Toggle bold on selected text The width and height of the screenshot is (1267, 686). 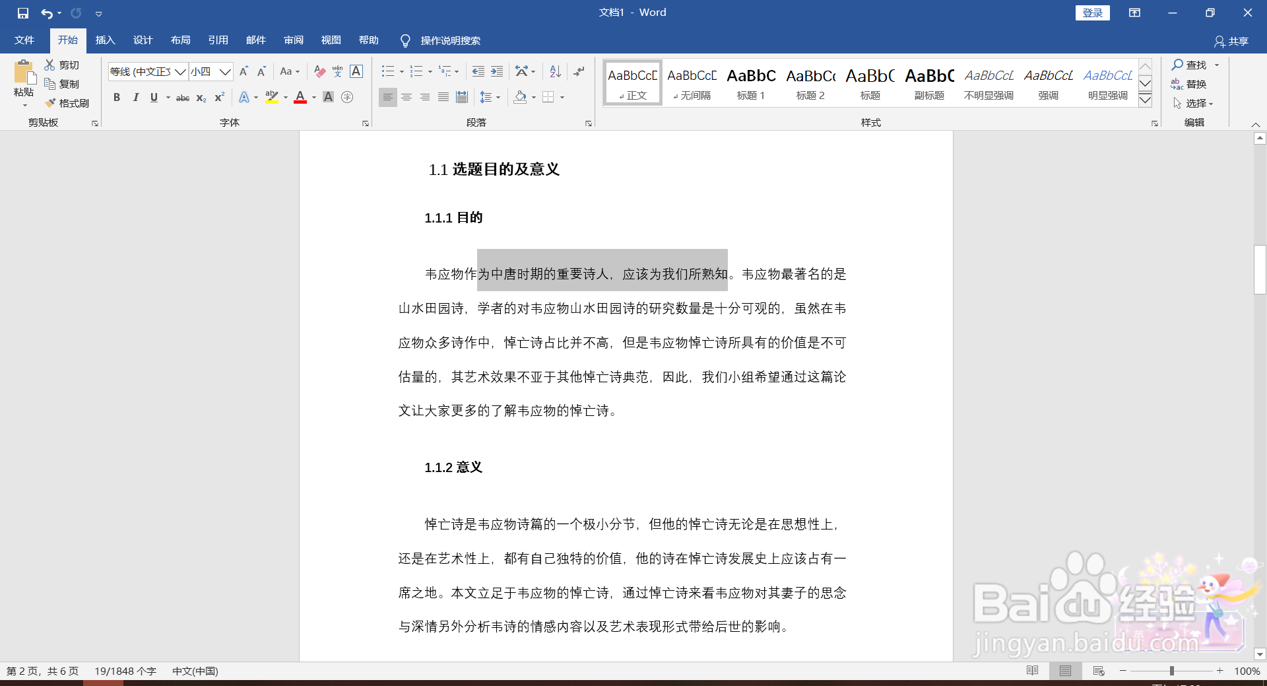click(x=117, y=97)
